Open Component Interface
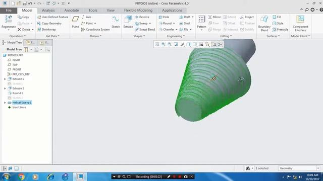Image resolution: width=323 pixels, height=181 pixels. (300, 23)
